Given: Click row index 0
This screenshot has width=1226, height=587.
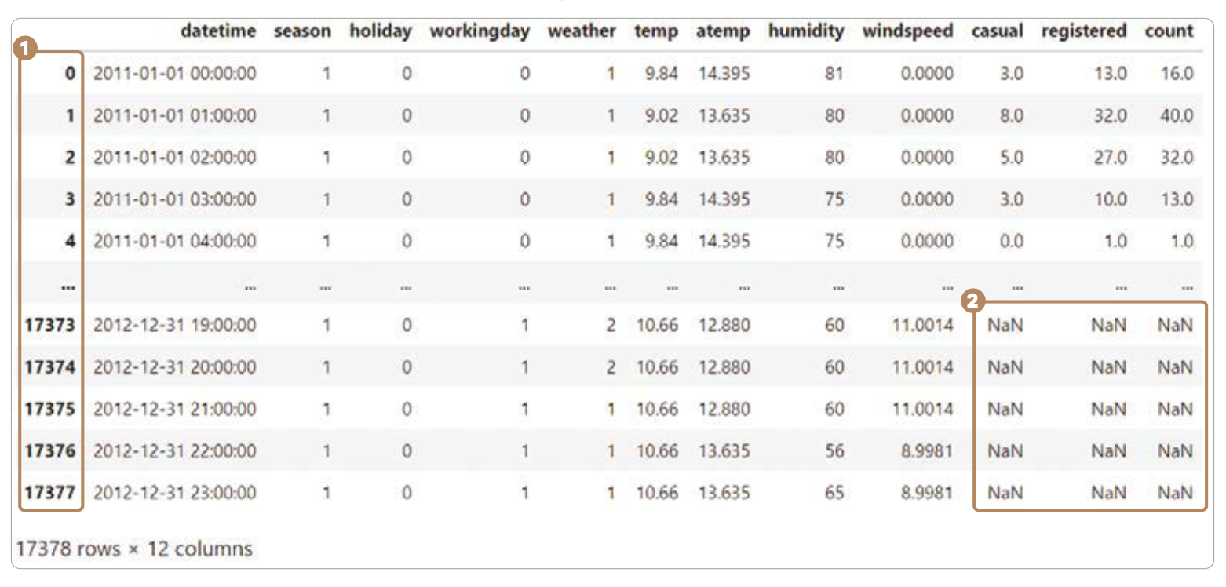Looking at the screenshot, I should 70,74.
